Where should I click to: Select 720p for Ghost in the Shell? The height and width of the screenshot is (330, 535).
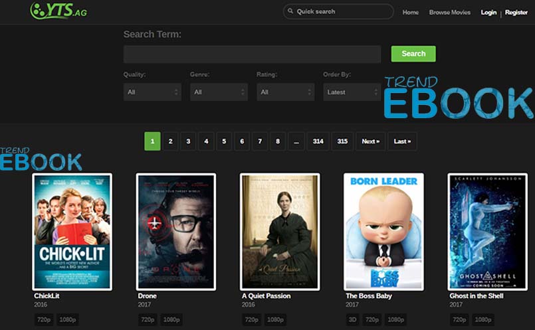point(459,319)
